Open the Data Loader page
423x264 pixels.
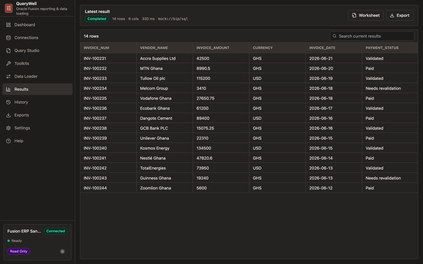[x=38, y=77]
